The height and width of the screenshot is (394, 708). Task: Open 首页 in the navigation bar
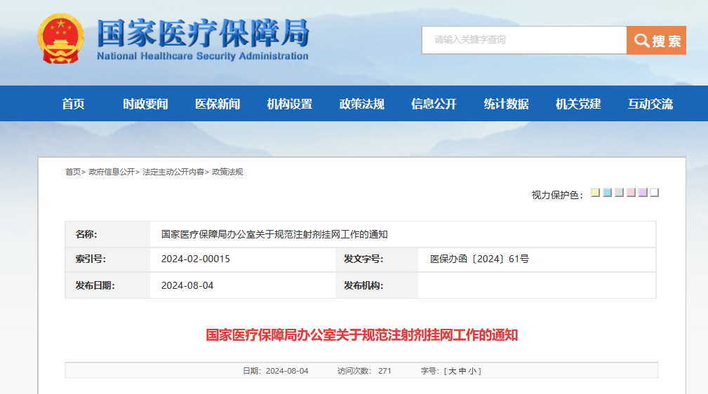pos(73,104)
